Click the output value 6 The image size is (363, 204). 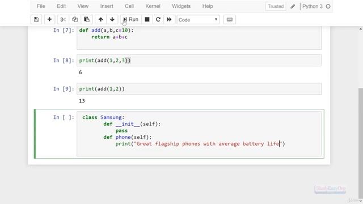(x=81, y=73)
